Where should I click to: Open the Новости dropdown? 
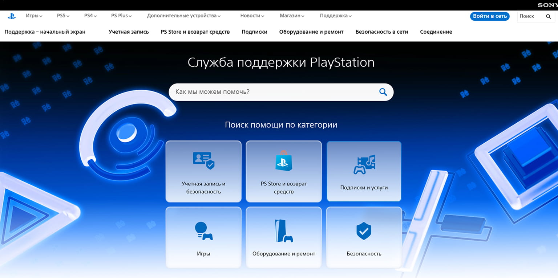(251, 16)
